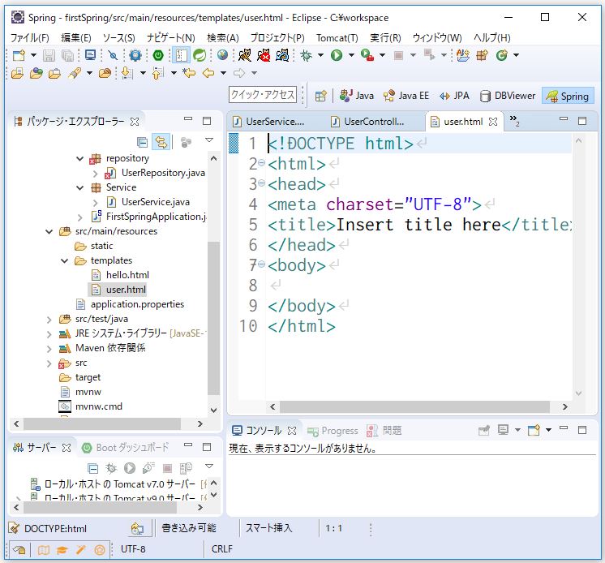Collapse All in Package Explorer

click(143, 143)
